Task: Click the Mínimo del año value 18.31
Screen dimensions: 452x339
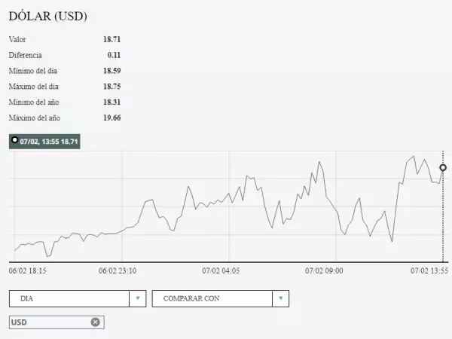Action: click(111, 102)
